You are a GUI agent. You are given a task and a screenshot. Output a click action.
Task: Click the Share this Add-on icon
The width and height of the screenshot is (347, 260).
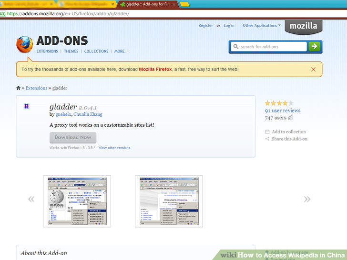click(267, 139)
